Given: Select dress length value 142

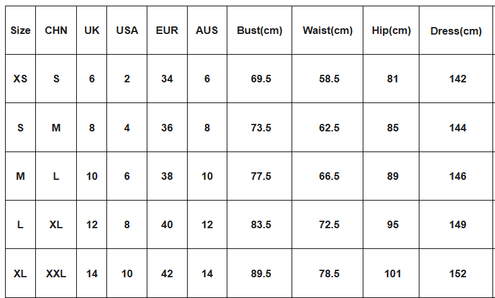Looking at the screenshot, I should point(458,79).
